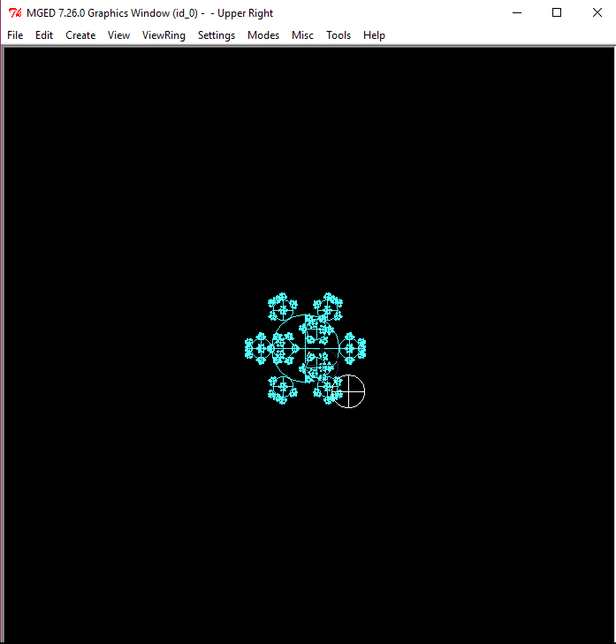616x644 pixels.
Task: Open the Help menu
Action: (374, 35)
